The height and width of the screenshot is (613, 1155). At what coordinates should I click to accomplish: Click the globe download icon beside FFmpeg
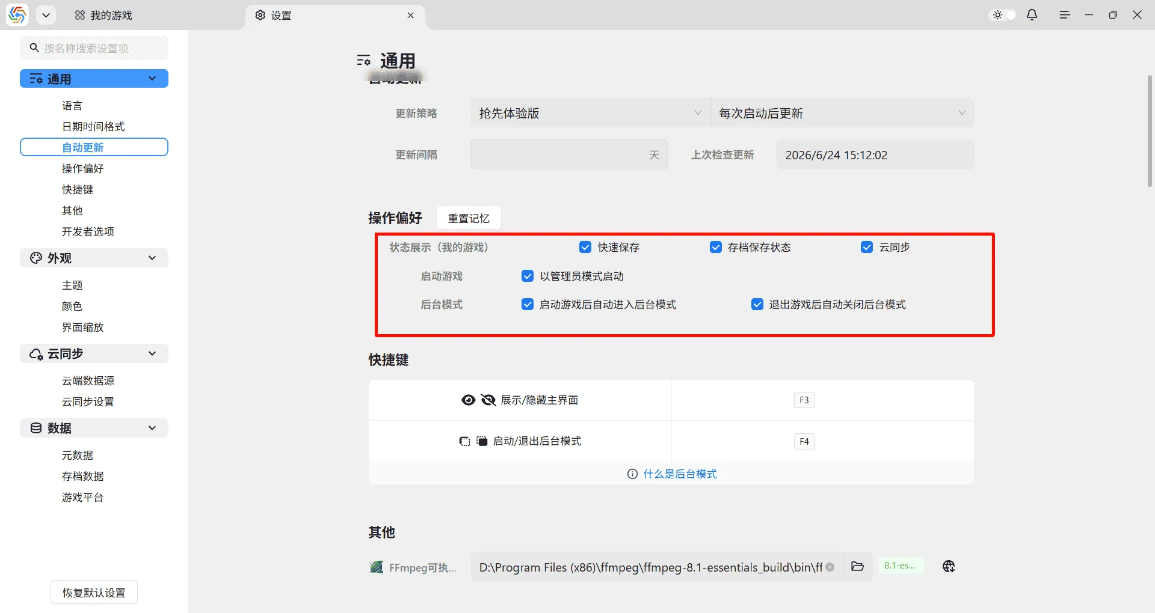(x=949, y=566)
